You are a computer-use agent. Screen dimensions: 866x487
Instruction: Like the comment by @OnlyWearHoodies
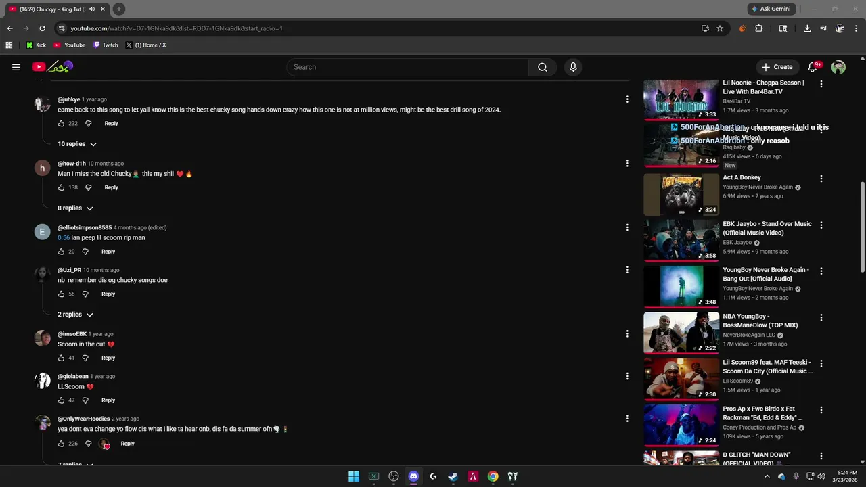click(x=61, y=444)
